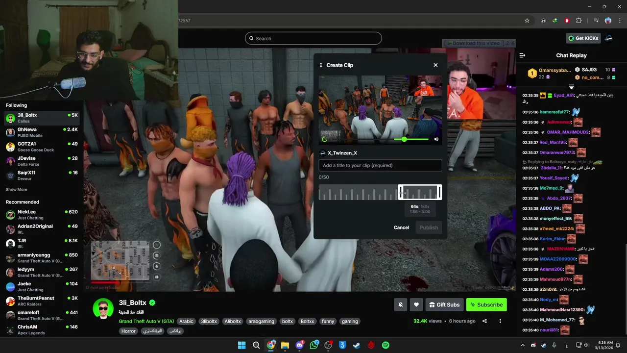Open the red hand blocker extension

click(x=567, y=21)
